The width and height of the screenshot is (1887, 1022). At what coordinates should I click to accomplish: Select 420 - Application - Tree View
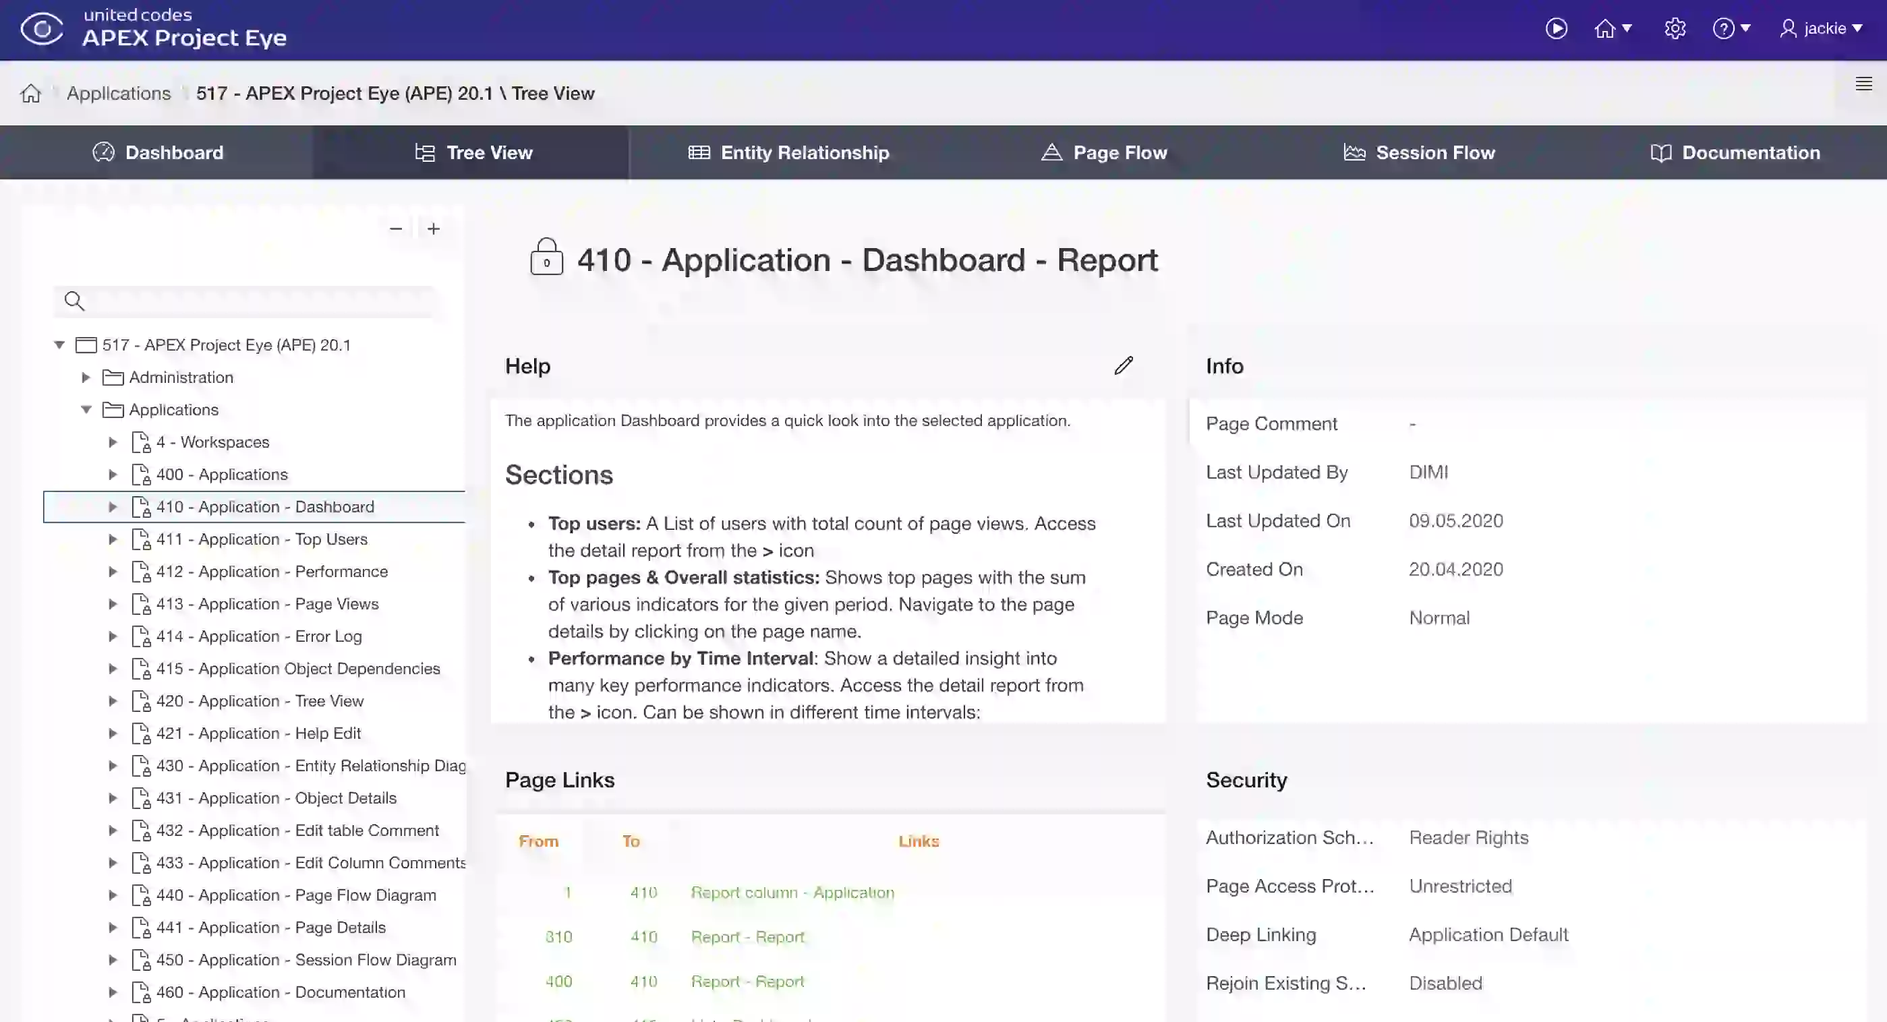tap(260, 700)
